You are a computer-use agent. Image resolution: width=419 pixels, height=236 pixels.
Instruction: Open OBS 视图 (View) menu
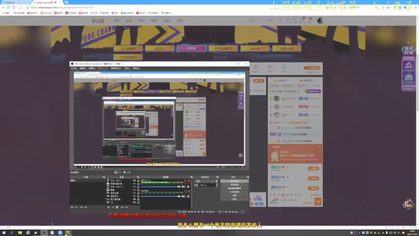pos(92,69)
